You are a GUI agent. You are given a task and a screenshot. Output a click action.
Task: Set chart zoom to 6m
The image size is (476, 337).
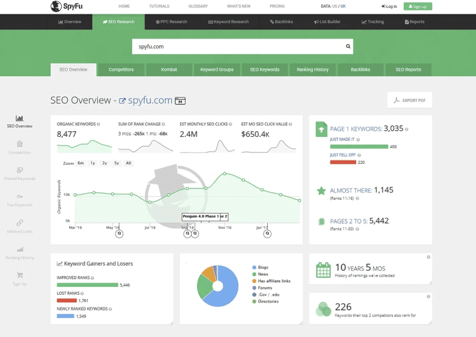tap(80, 163)
